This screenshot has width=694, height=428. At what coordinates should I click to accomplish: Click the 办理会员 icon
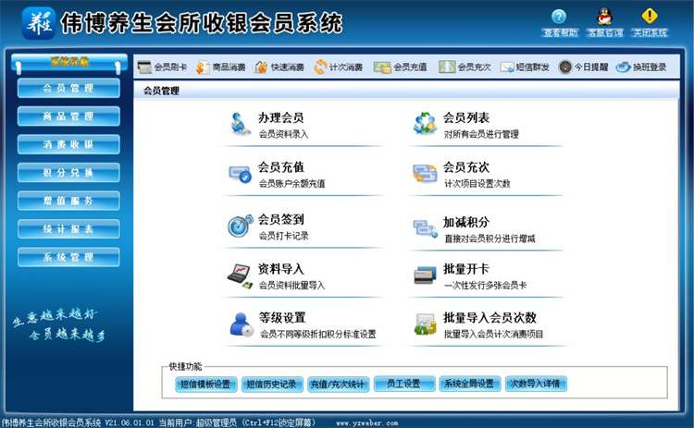pyautogui.click(x=241, y=125)
